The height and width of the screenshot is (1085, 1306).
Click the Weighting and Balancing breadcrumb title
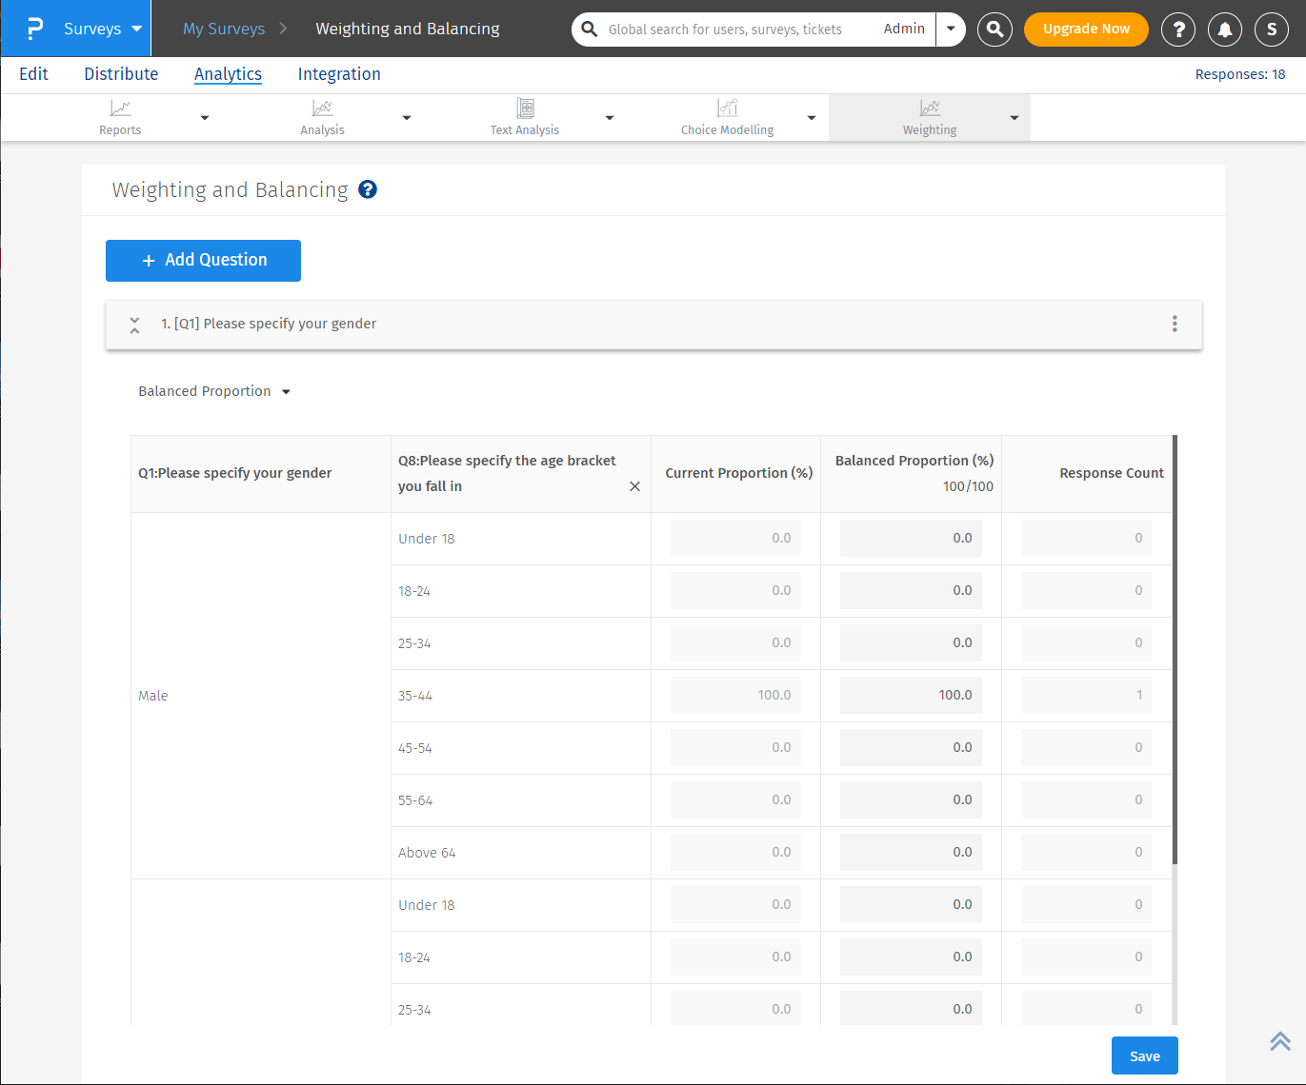408,29
